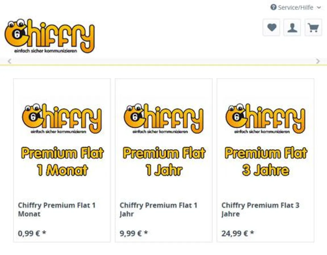327x255 pixels.
Task: Select the left carousel arrow
Action: coord(9,61)
